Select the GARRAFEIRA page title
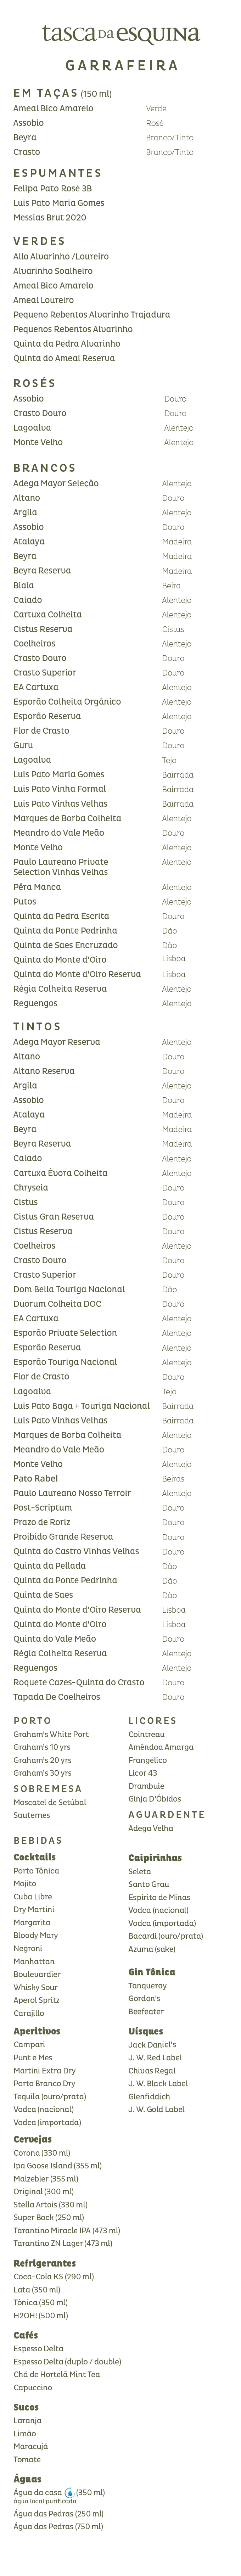The width and height of the screenshot is (241, 2576). (121, 66)
